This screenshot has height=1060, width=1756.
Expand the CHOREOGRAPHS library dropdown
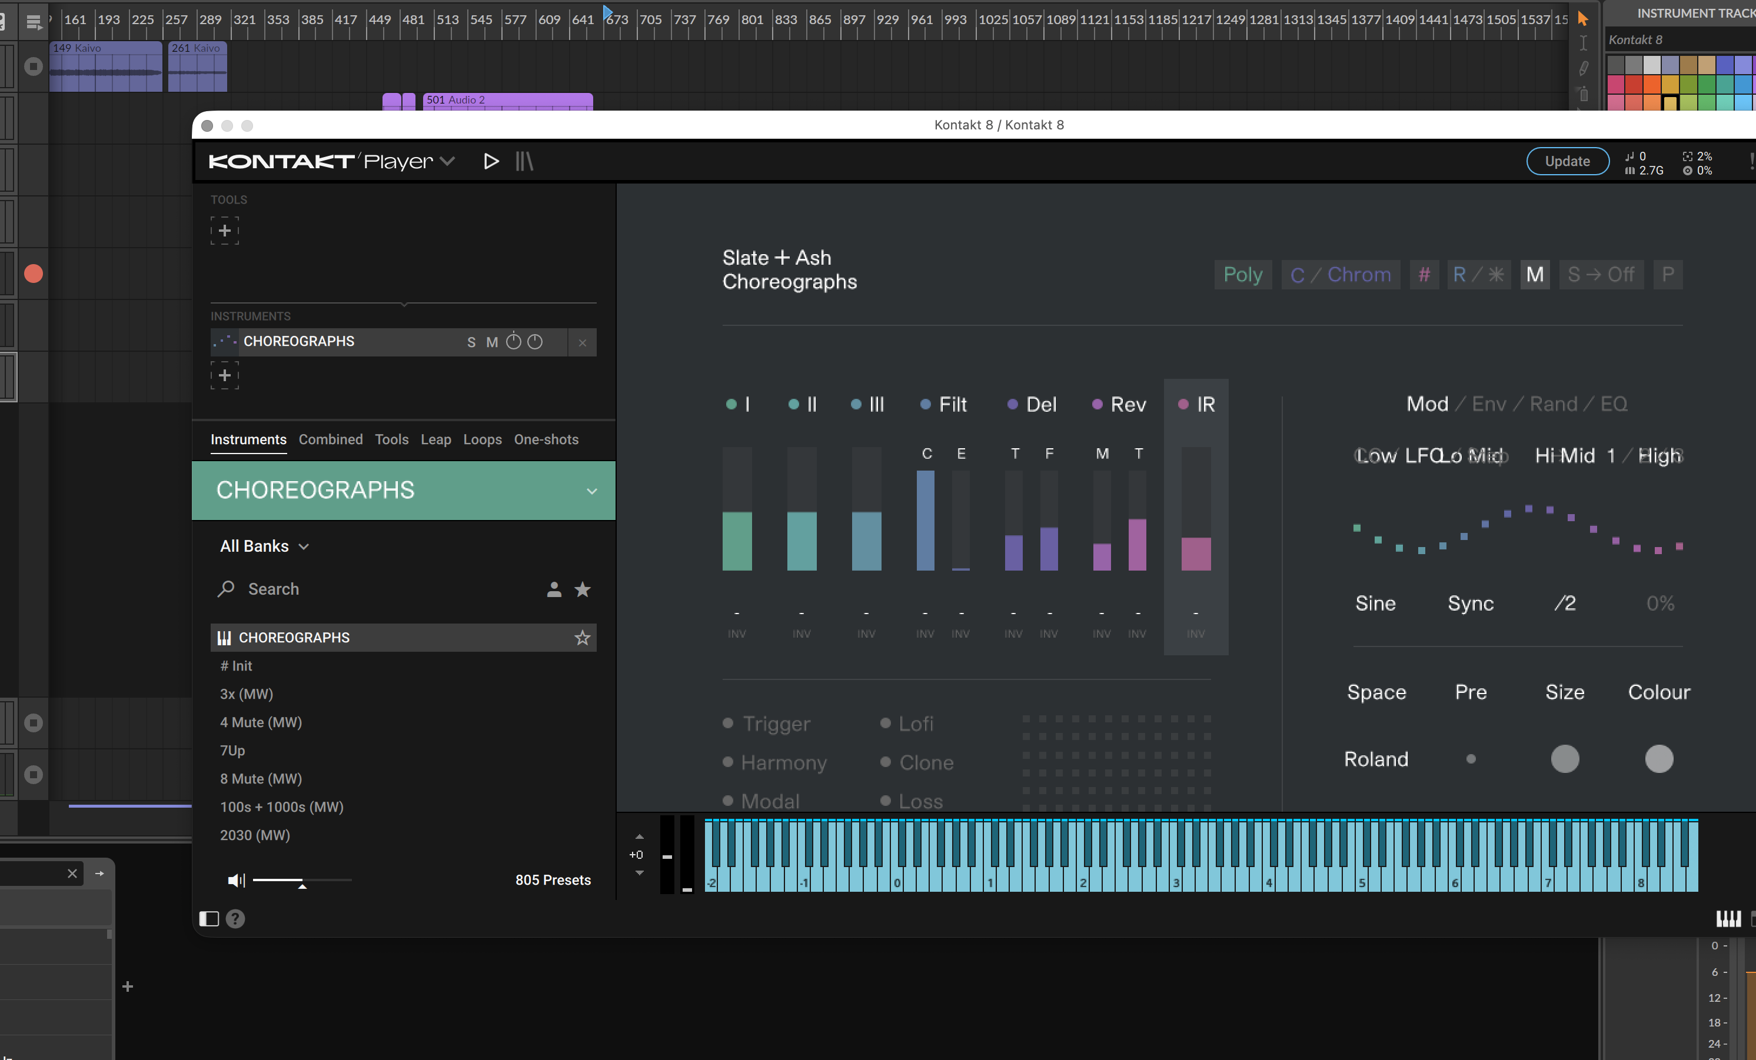click(x=591, y=491)
